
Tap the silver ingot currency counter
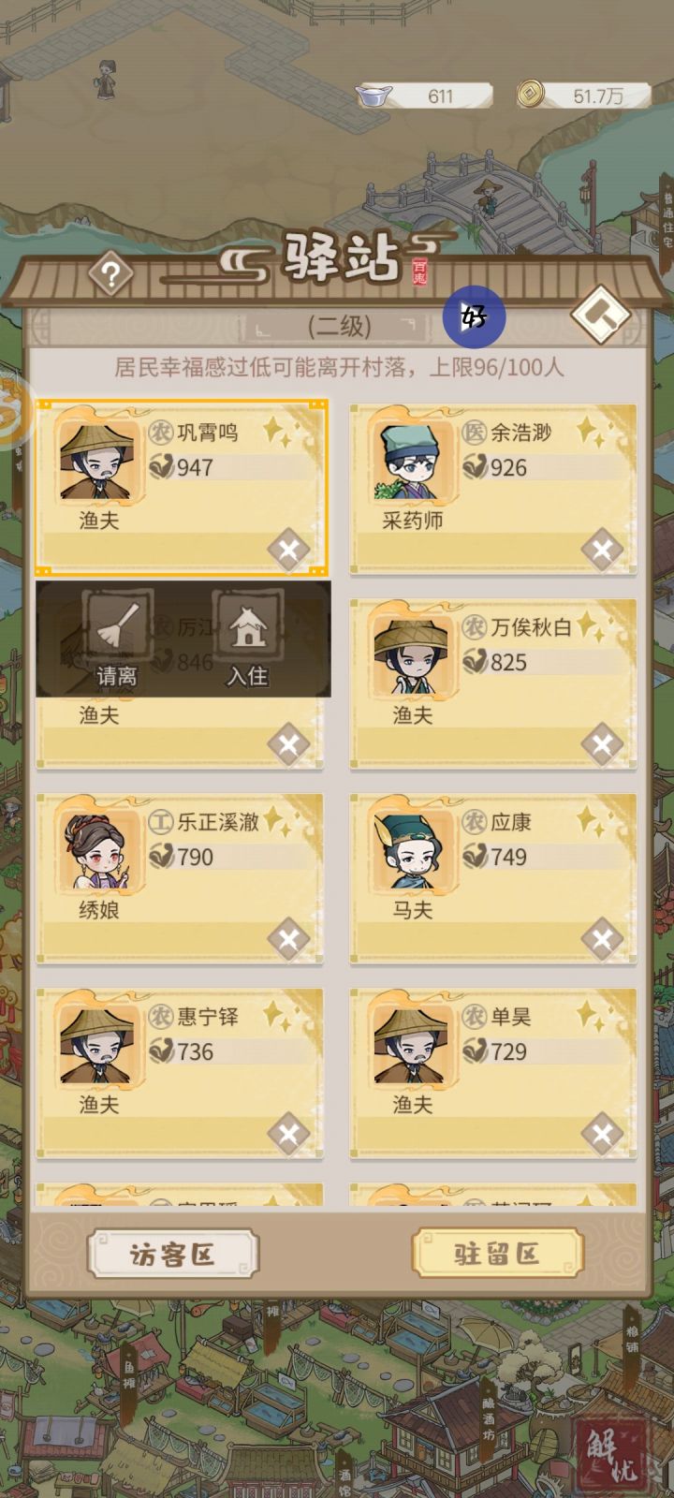tap(423, 95)
